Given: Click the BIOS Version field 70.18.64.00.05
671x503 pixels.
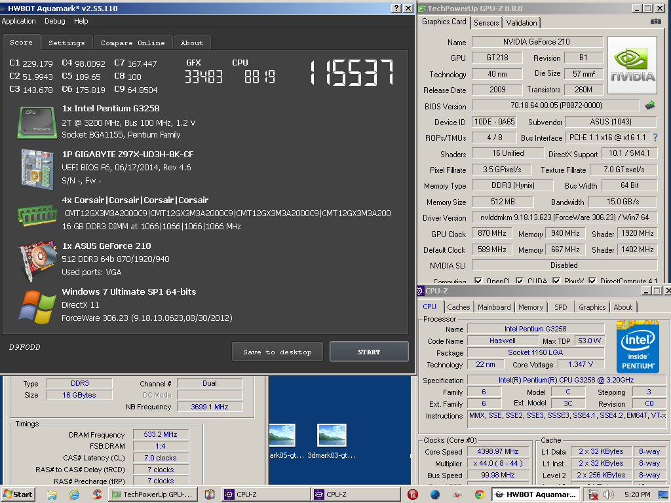Looking at the screenshot, I should pos(556,105).
